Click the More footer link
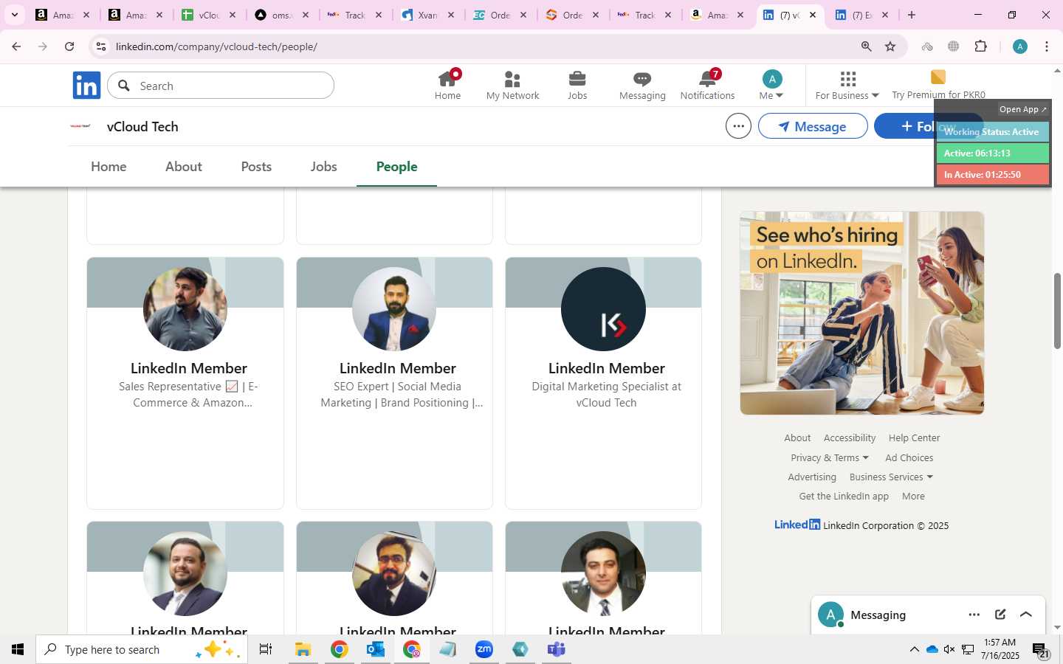 [913, 496]
